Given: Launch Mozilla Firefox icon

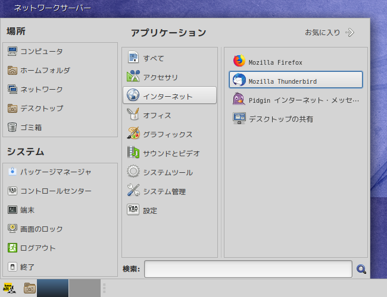Looking at the screenshot, I should 239,61.
